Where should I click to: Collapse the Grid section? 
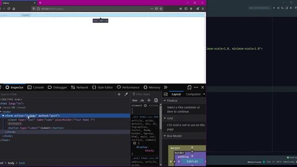[165, 118]
